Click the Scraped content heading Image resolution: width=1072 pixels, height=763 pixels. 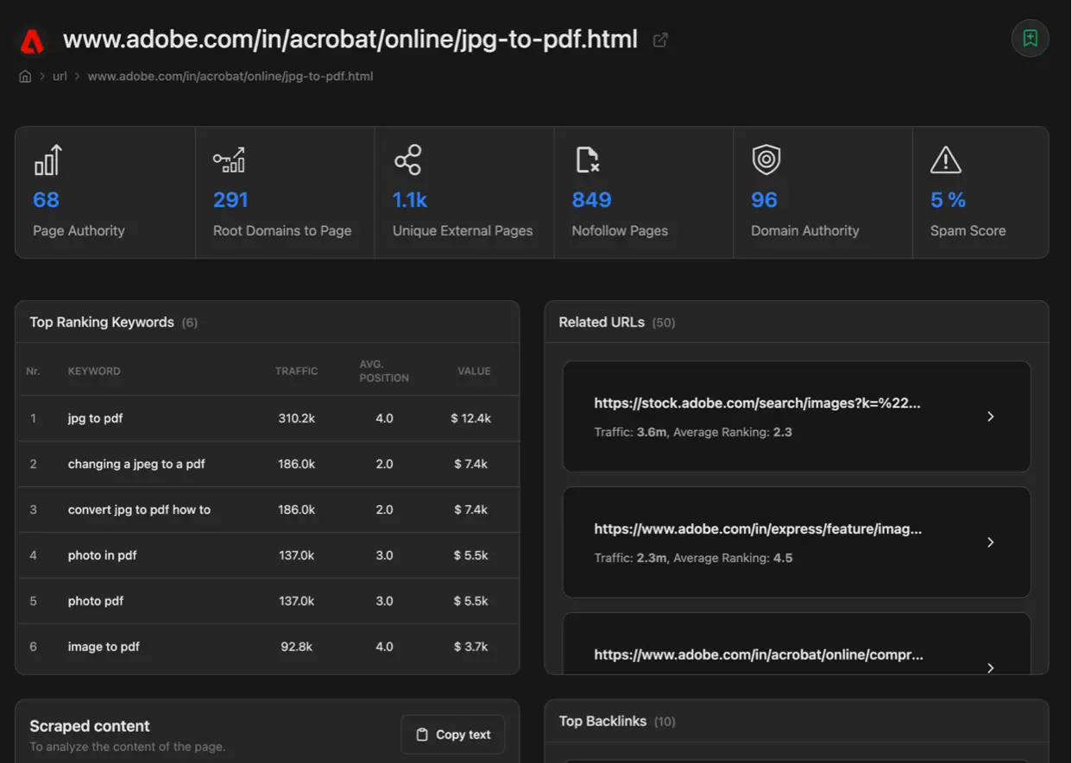pyautogui.click(x=90, y=726)
